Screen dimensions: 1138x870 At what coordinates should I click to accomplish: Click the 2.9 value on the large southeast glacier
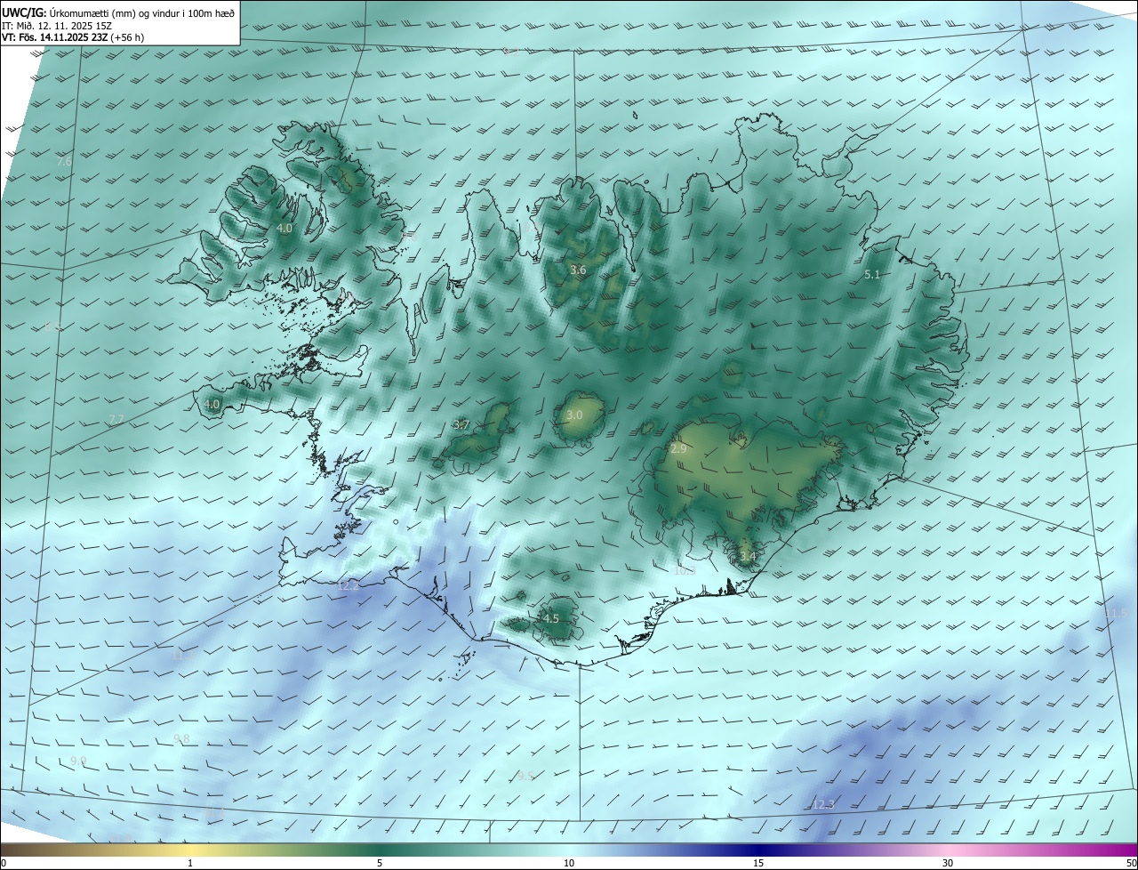(x=678, y=449)
